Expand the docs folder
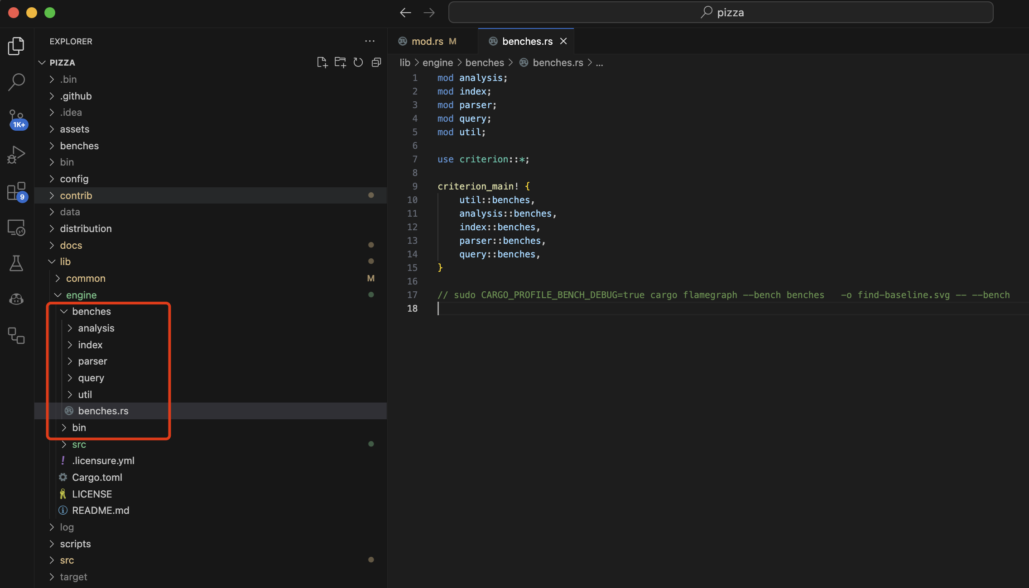The image size is (1029, 588). 211,245
